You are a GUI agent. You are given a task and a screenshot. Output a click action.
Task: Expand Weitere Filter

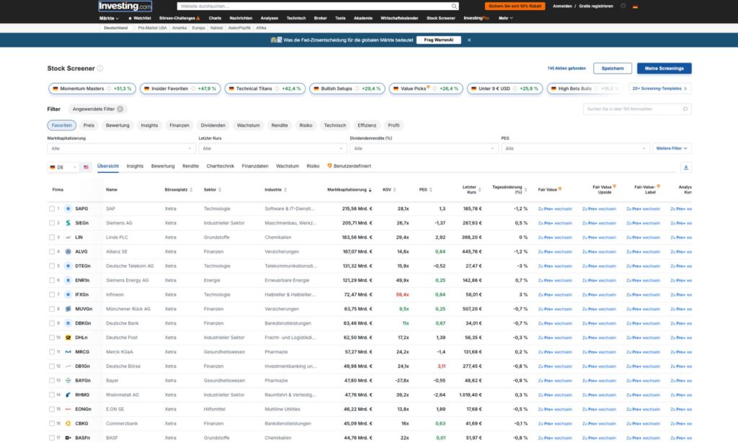coord(672,148)
